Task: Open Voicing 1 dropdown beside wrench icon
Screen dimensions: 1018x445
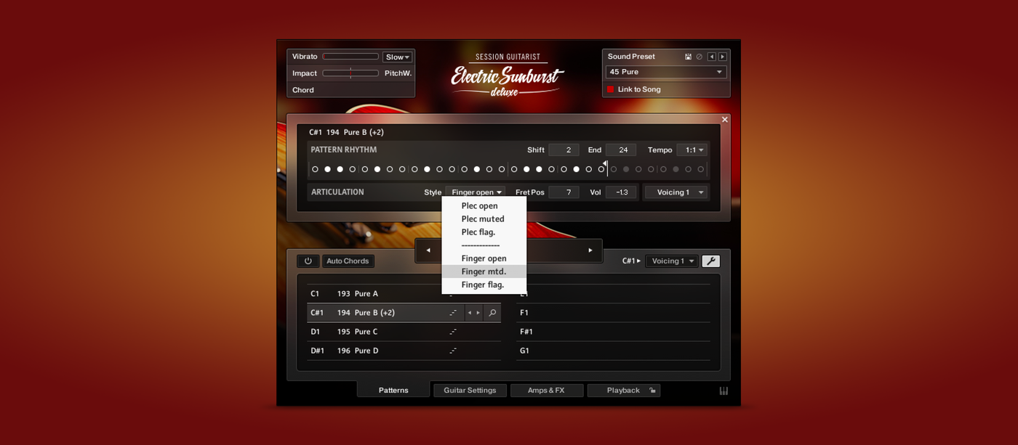Action: coord(672,261)
